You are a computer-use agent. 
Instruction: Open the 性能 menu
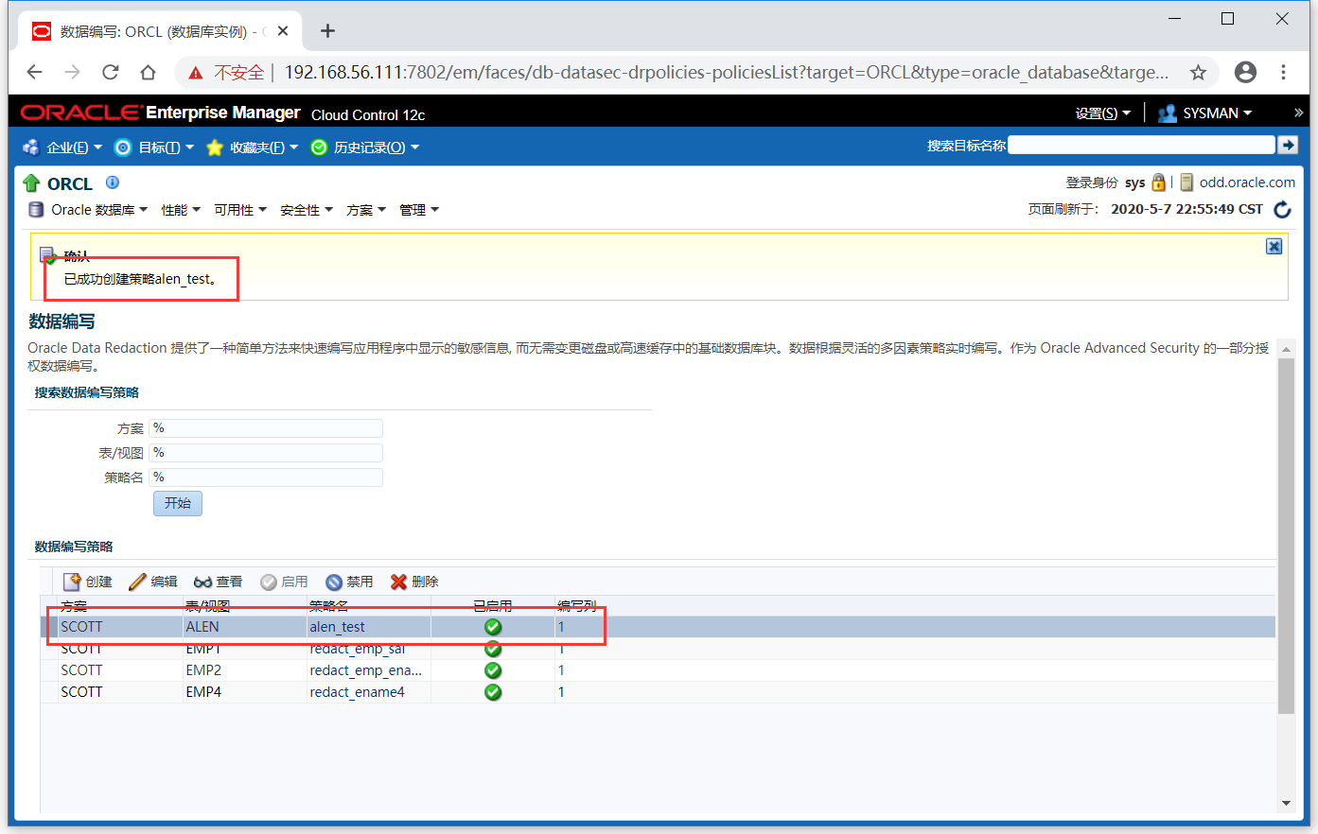181,210
